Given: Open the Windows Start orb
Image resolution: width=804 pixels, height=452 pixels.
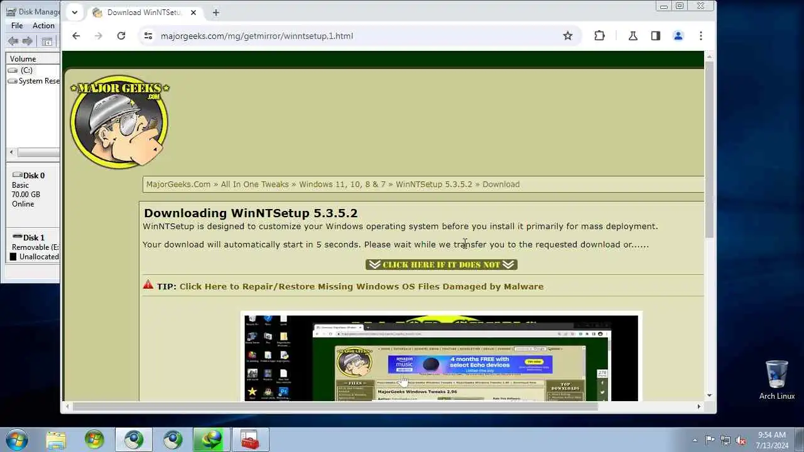Looking at the screenshot, I should tap(16, 439).
